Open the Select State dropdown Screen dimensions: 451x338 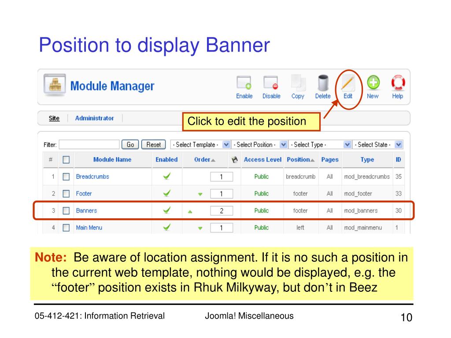pyautogui.click(x=377, y=144)
